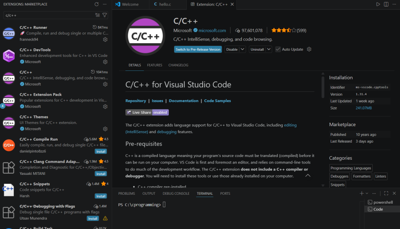Clear the extensions search results

[98, 15]
